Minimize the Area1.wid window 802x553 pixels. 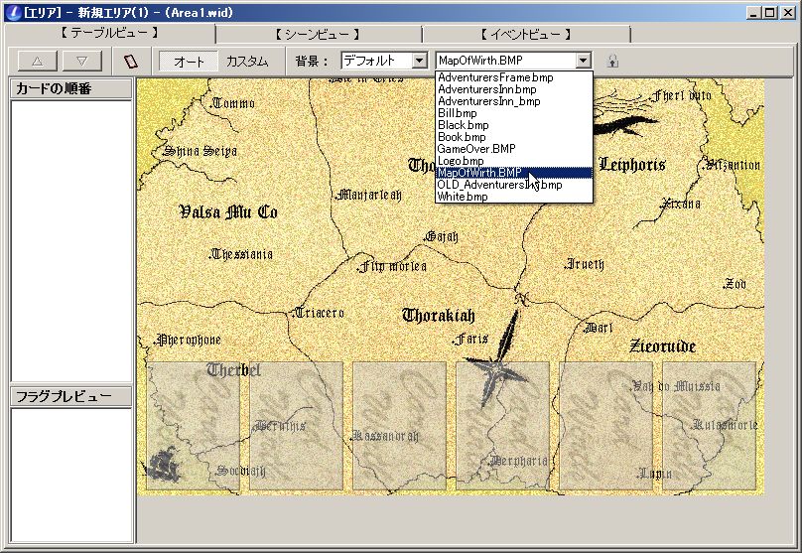point(752,13)
